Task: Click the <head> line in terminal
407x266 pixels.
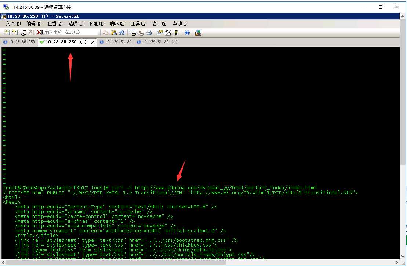Action: (x=12, y=202)
